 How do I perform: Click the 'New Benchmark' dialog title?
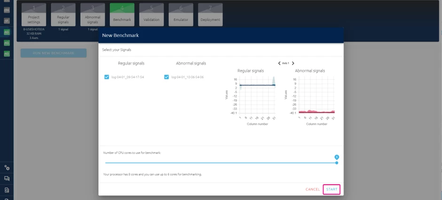[x=120, y=35]
